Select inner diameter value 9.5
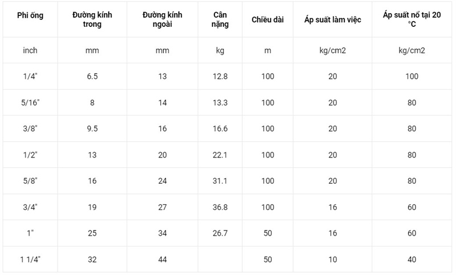The height and width of the screenshot is (275, 456). 92,128
